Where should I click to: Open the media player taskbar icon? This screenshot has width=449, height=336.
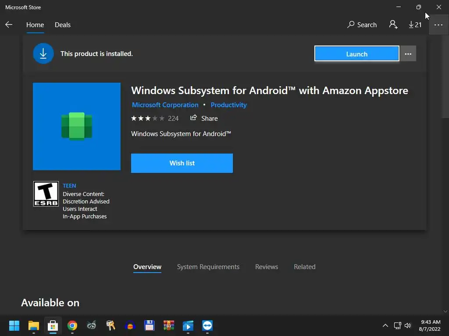pyautogui.click(x=188, y=325)
